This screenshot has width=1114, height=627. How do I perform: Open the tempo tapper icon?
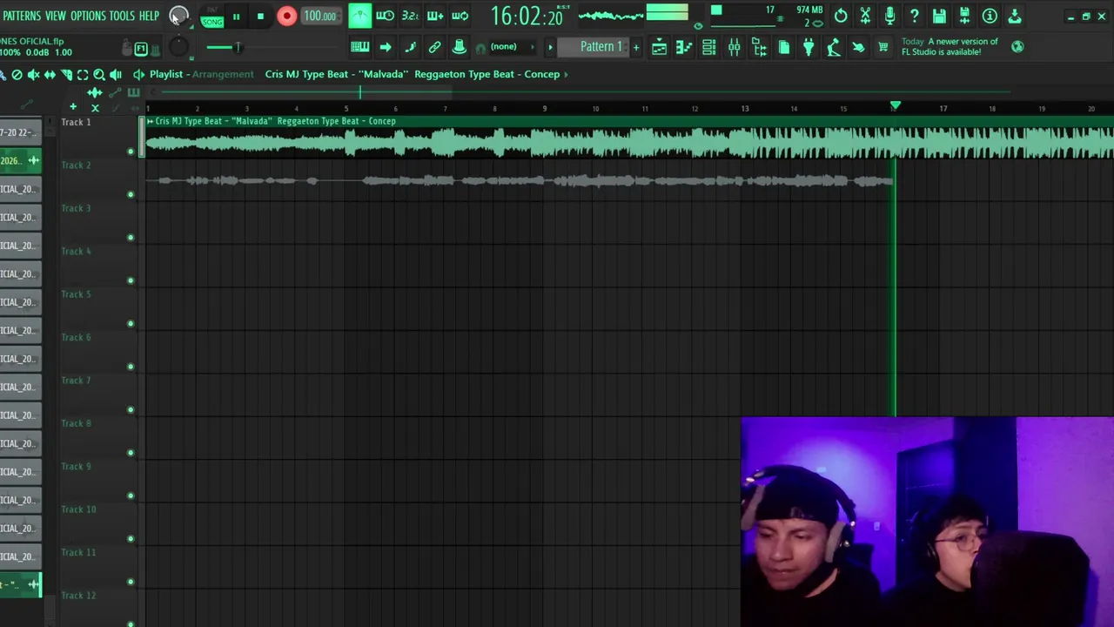click(834, 47)
